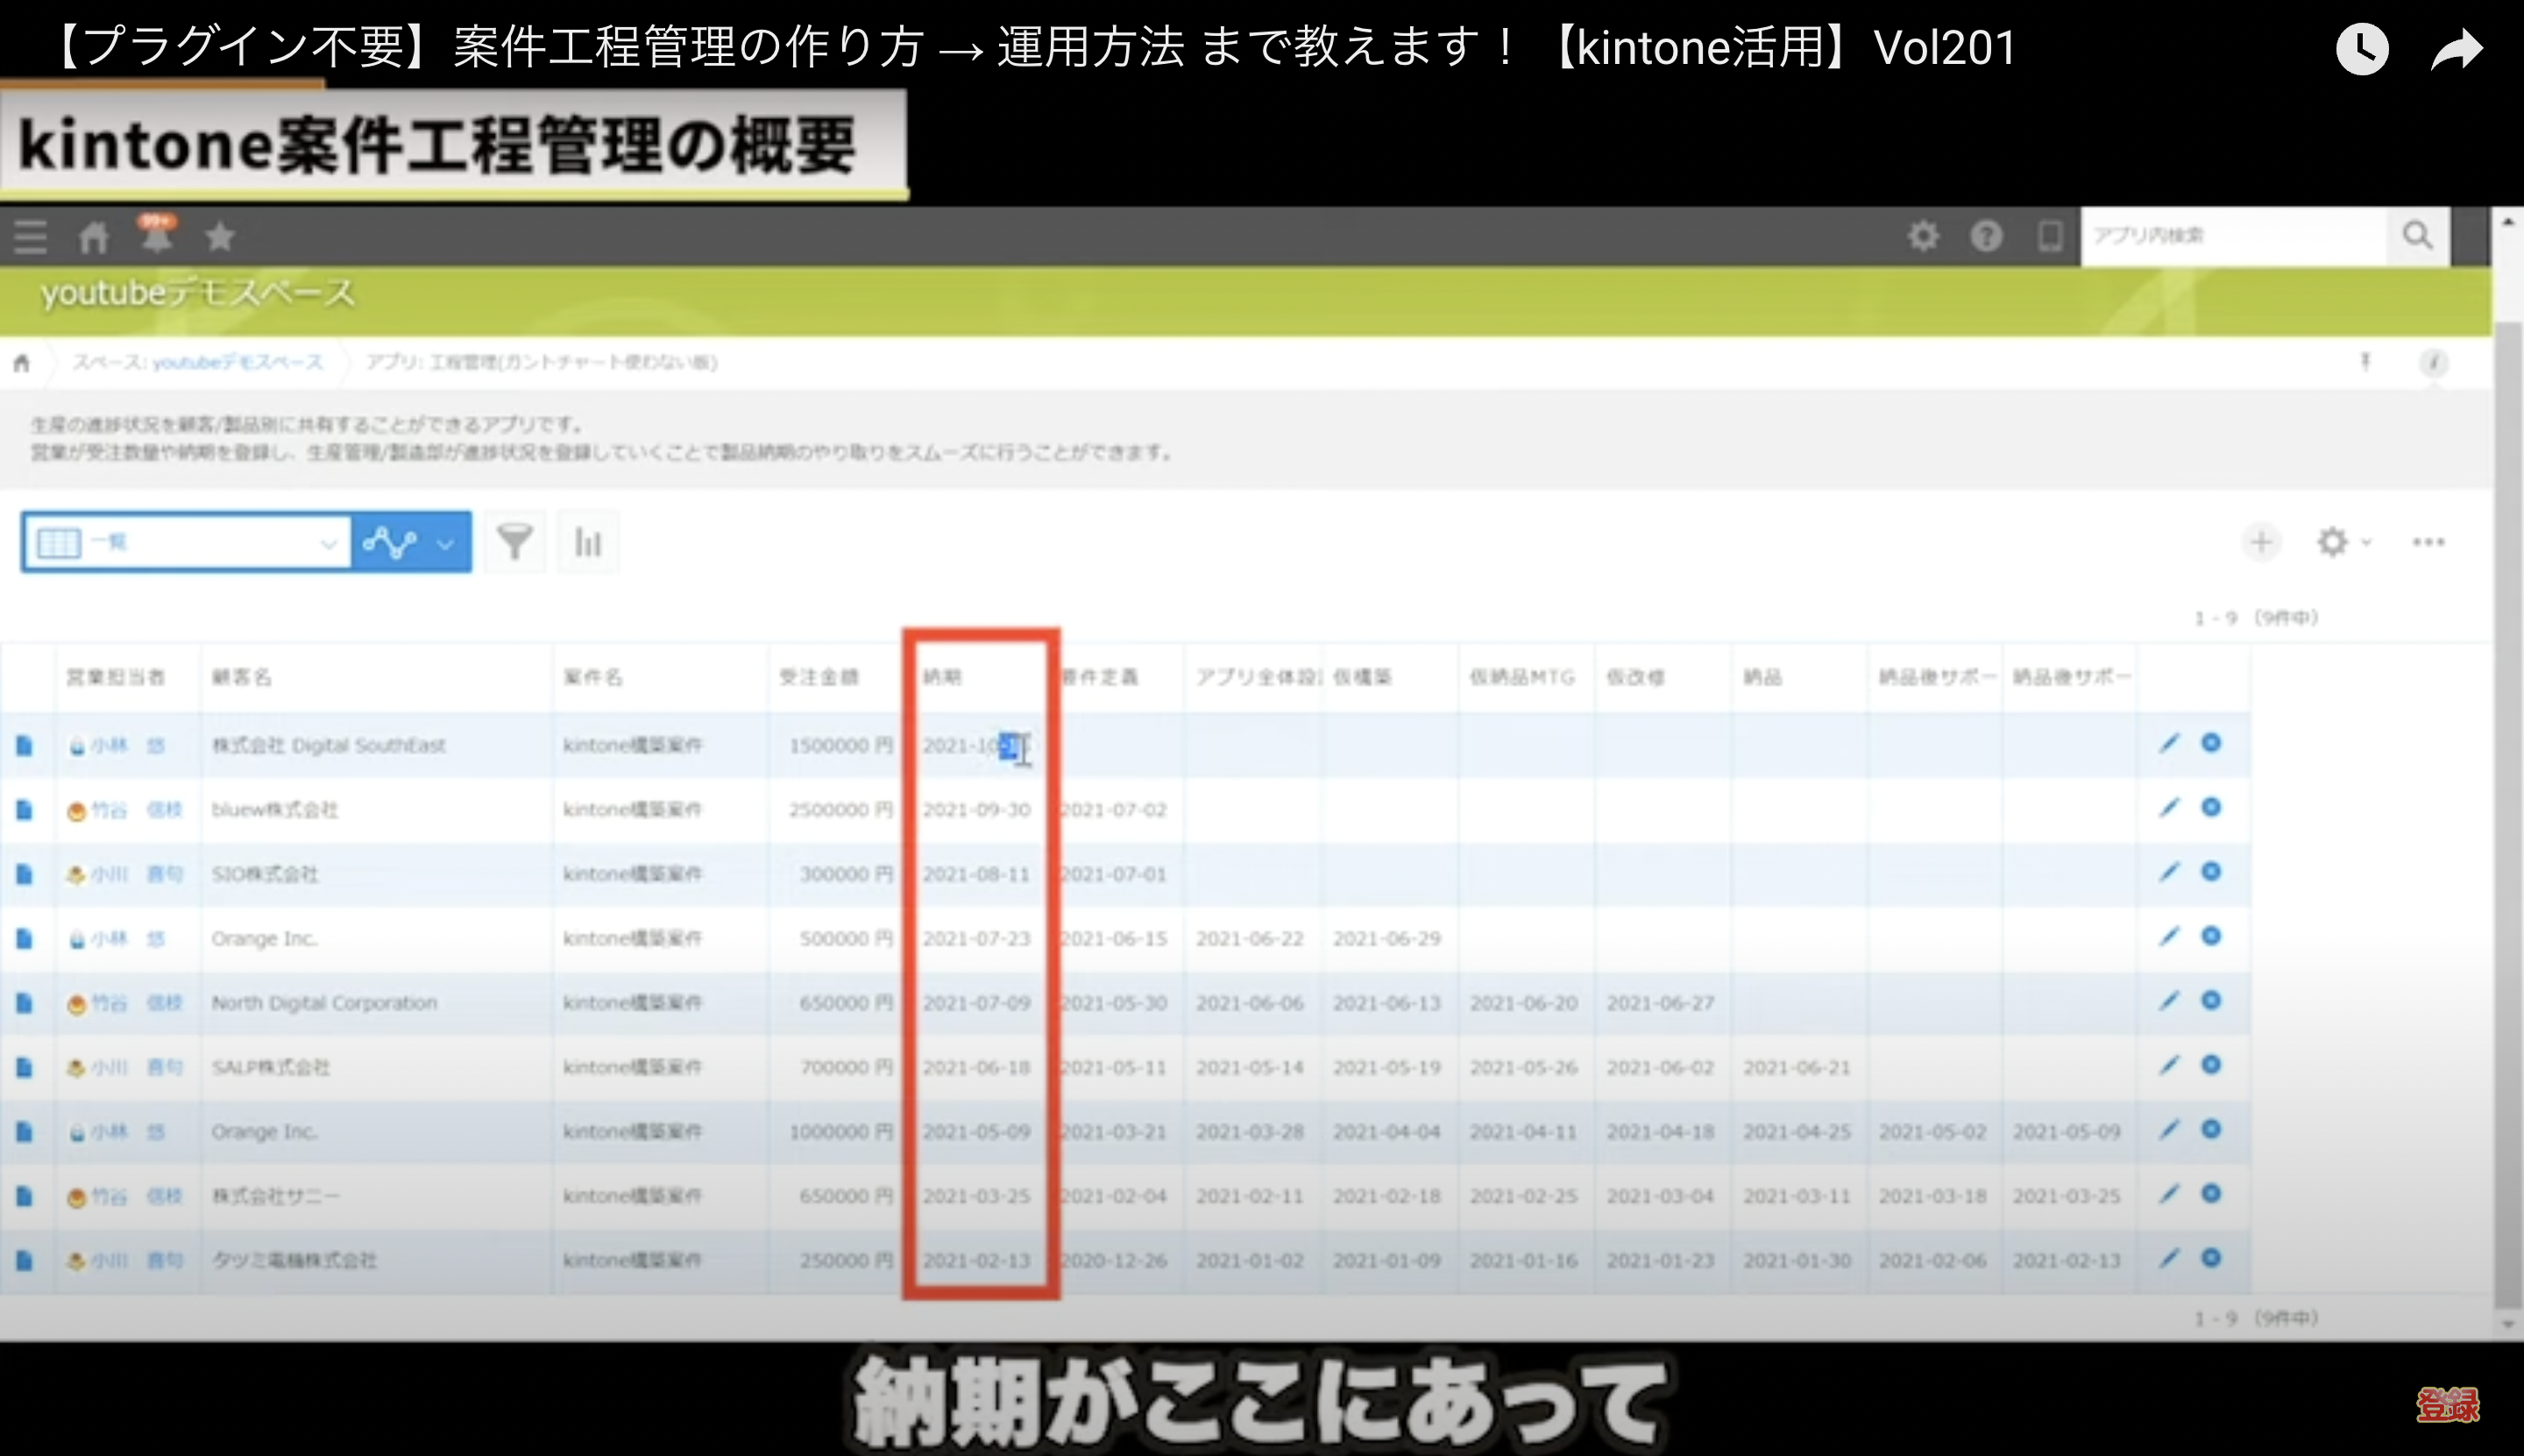Open first record detail document icon
The width and height of the screenshot is (2524, 1456).
tap(24, 745)
